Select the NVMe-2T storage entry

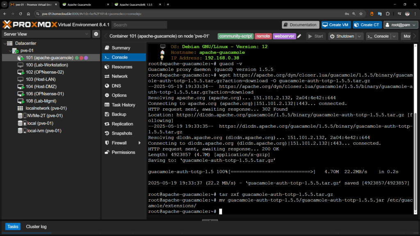tap(43, 116)
